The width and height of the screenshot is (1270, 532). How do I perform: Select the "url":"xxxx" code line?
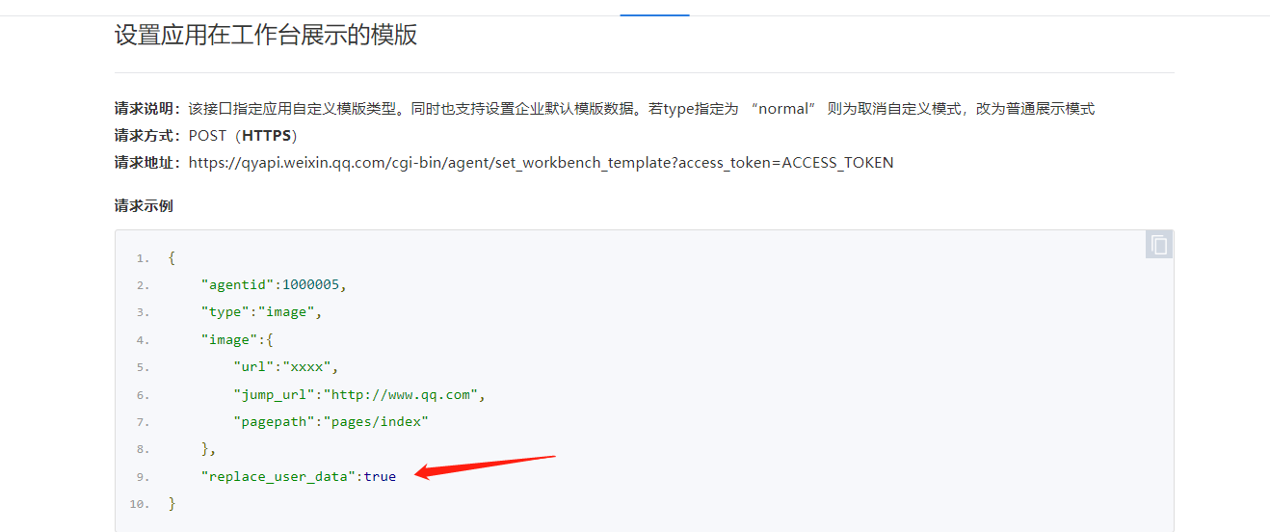285,367
